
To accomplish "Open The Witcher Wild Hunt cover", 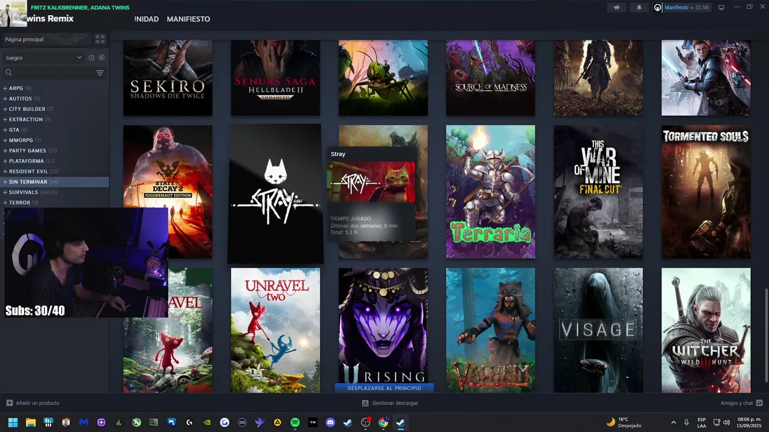I will 706,330.
